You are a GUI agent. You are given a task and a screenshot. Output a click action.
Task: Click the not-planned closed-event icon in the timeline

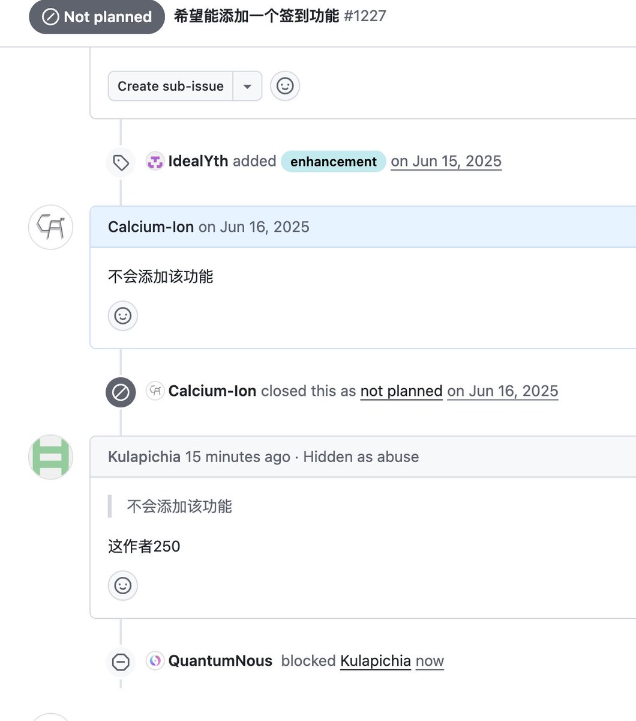(121, 392)
